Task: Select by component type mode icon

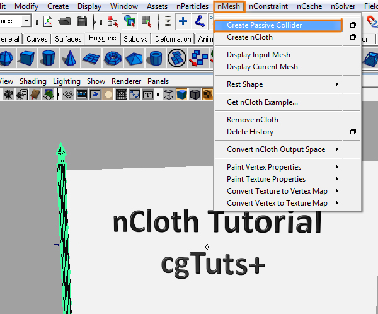Action: coord(146,21)
